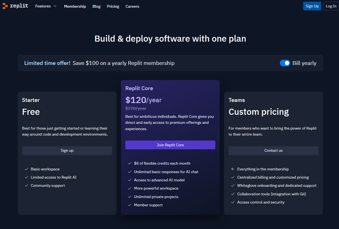Click the Replit logo icon

(x=5, y=6)
